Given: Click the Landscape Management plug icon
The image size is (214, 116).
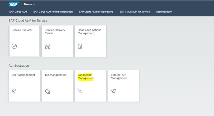Looking at the screenshot, I should click(80, 91).
